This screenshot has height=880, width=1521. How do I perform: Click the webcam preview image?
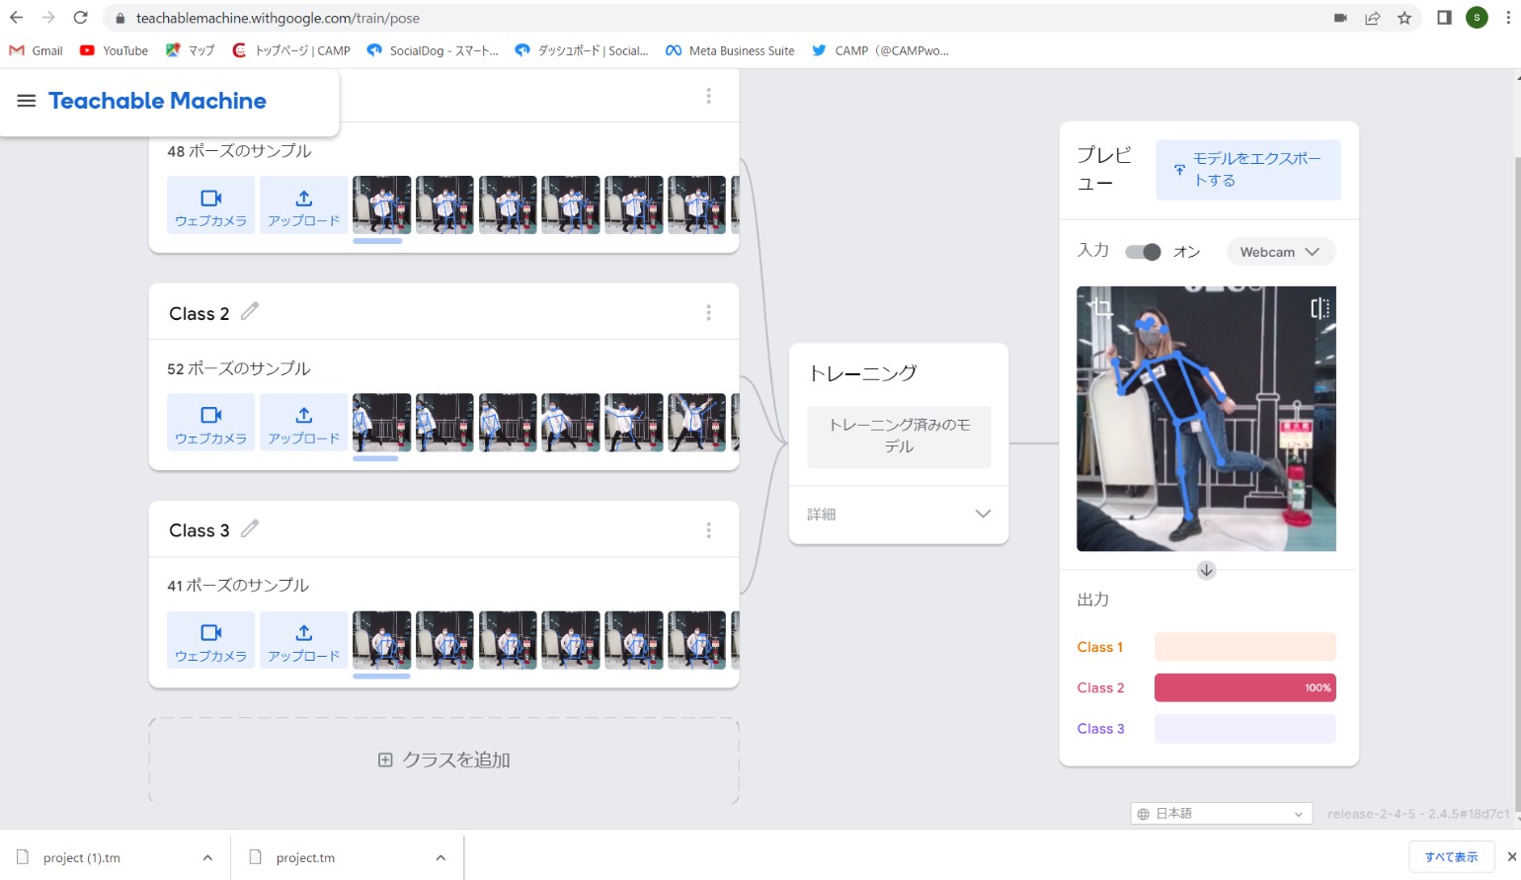pos(1206,419)
